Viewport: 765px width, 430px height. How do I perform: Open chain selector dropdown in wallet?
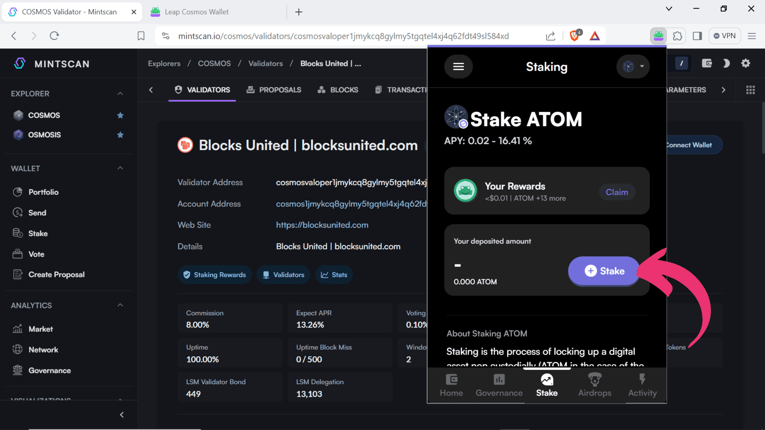point(633,66)
